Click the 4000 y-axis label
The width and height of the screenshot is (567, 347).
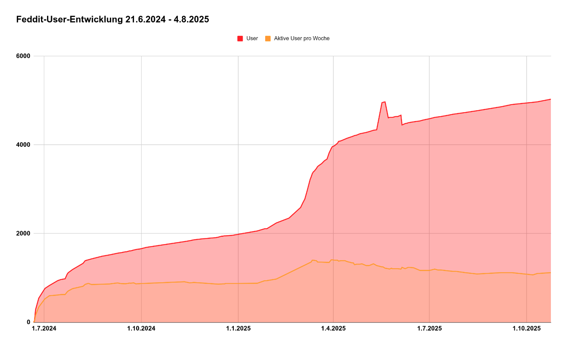[23, 145]
